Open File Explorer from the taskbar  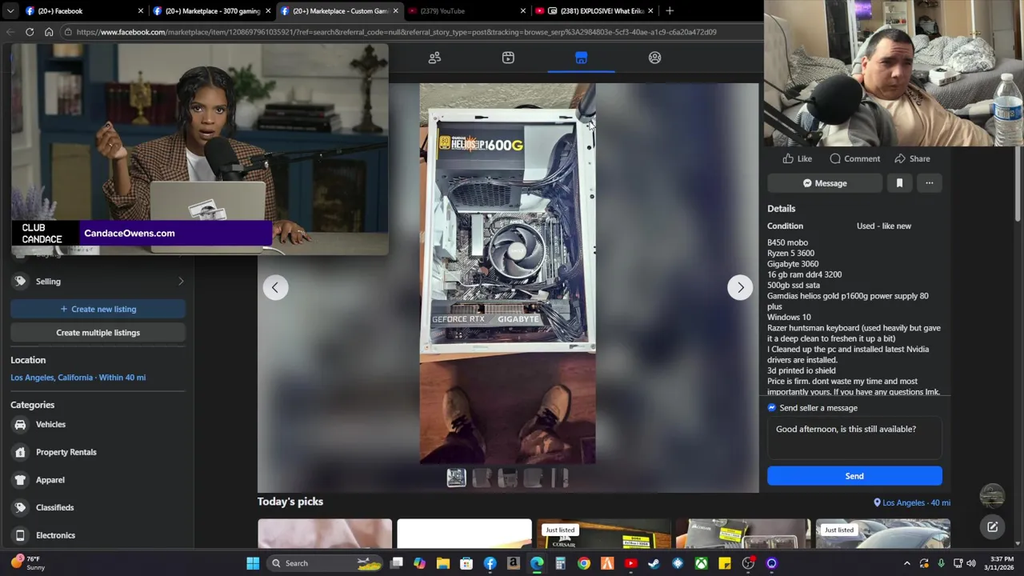pyautogui.click(x=443, y=563)
